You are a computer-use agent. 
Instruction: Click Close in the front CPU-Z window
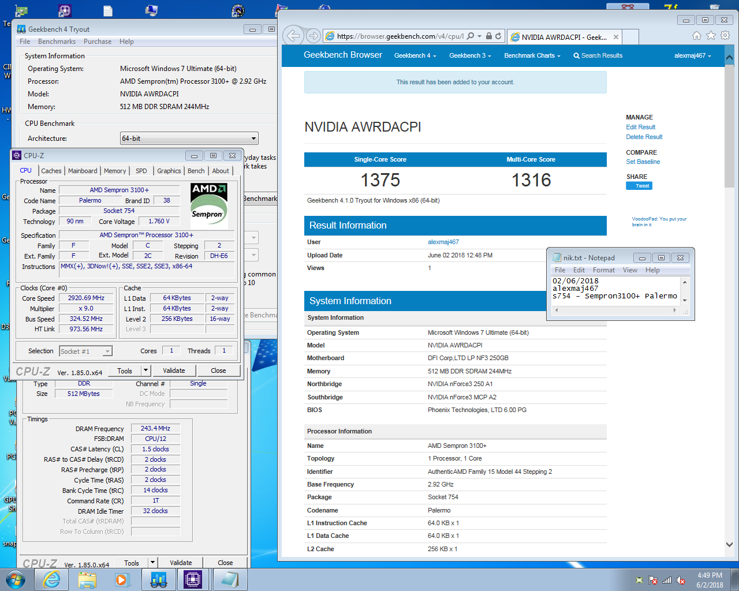218,371
